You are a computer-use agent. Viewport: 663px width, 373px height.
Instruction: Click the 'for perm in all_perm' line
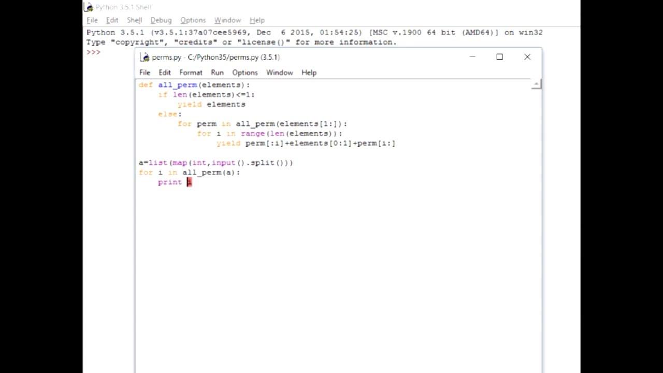tap(262, 124)
